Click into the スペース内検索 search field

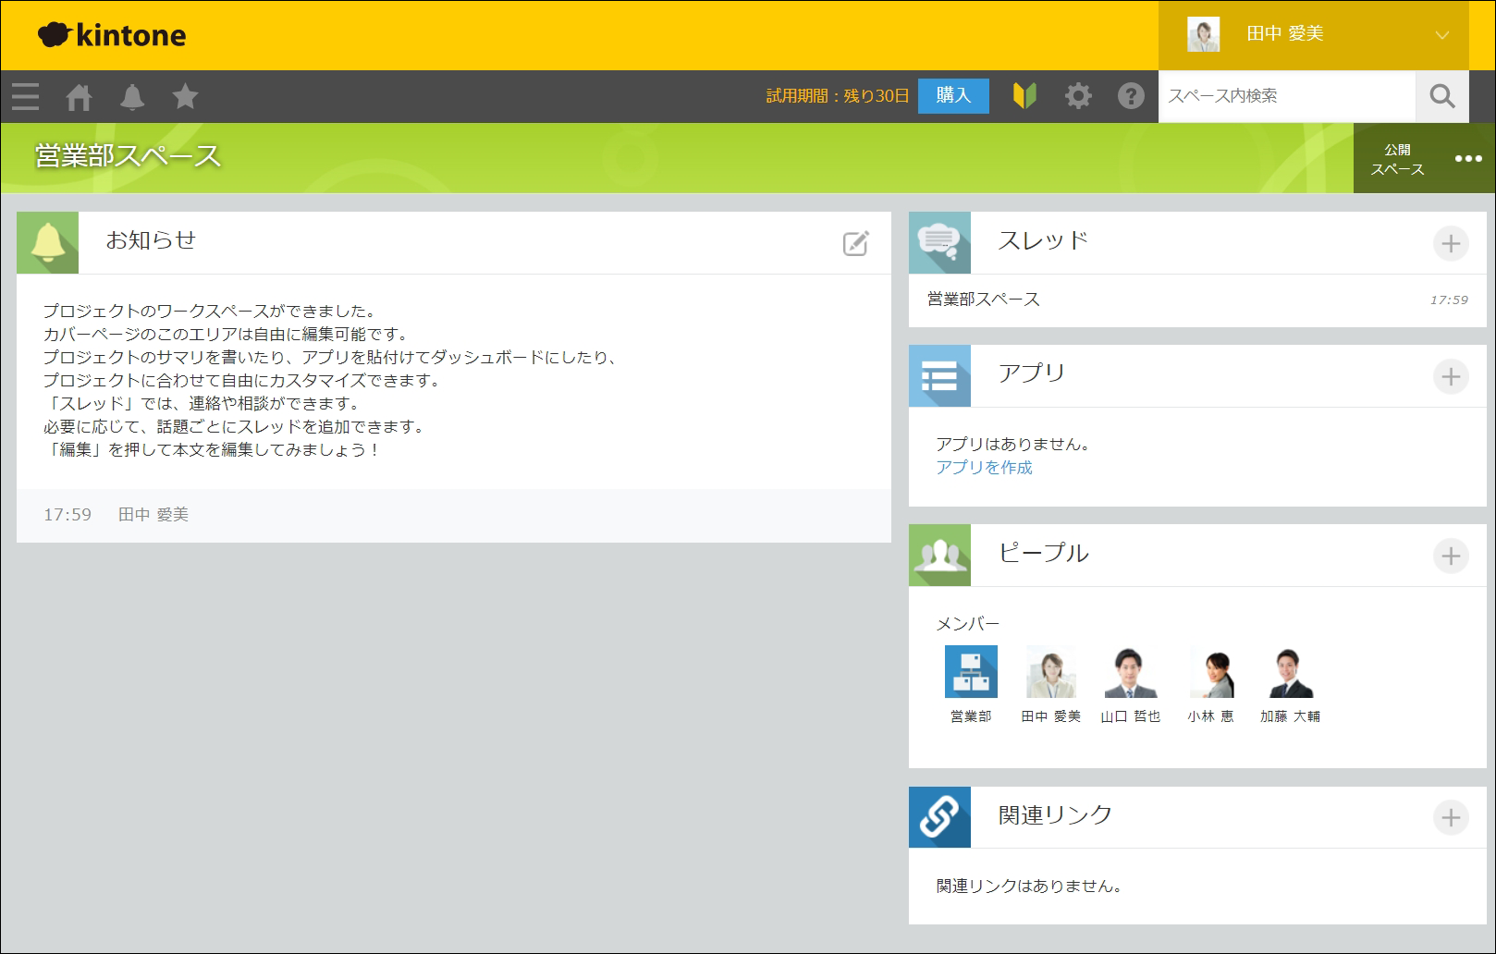click(1285, 96)
